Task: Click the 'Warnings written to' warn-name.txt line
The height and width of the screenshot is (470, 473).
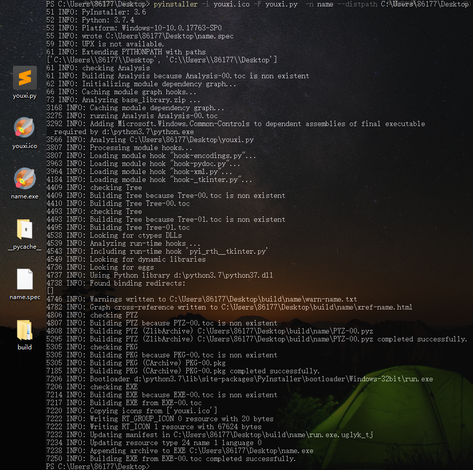Action: (201, 299)
